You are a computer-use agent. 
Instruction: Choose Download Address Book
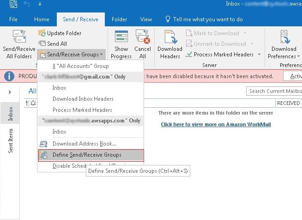pos(91,144)
